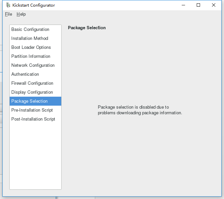
Task: Open the File menu
Action: click(x=8, y=14)
